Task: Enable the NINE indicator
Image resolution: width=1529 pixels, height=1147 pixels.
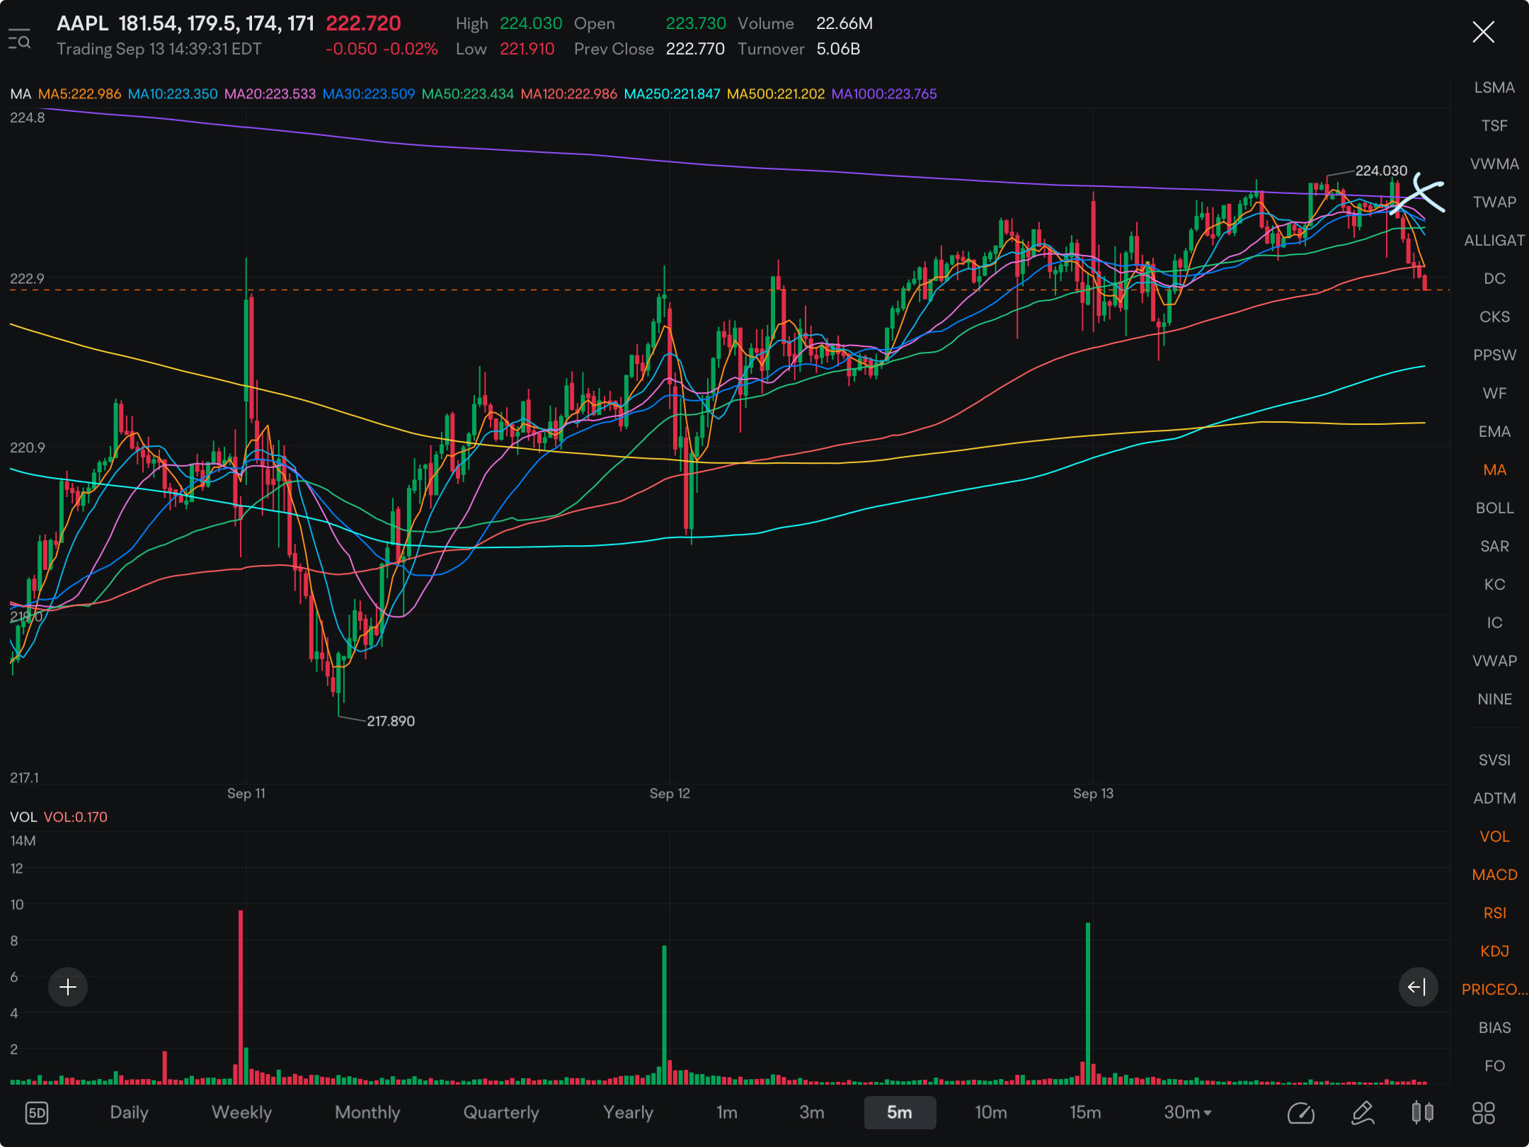Action: (x=1494, y=699)
